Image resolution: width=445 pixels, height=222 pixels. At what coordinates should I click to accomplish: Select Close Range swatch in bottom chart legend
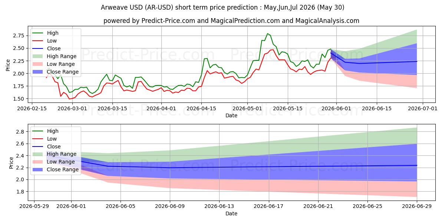point(39,170)
